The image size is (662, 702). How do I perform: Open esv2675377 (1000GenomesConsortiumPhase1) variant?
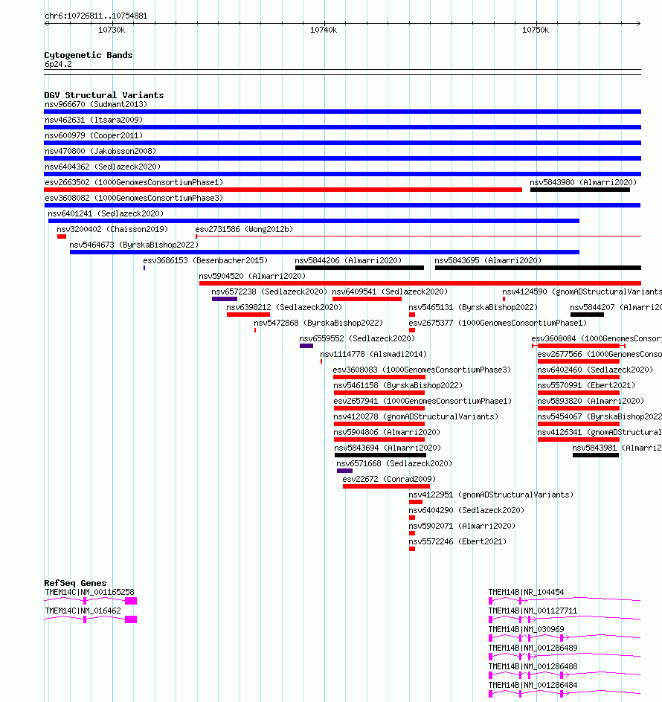pyautogui.click(x=498, y=323)
